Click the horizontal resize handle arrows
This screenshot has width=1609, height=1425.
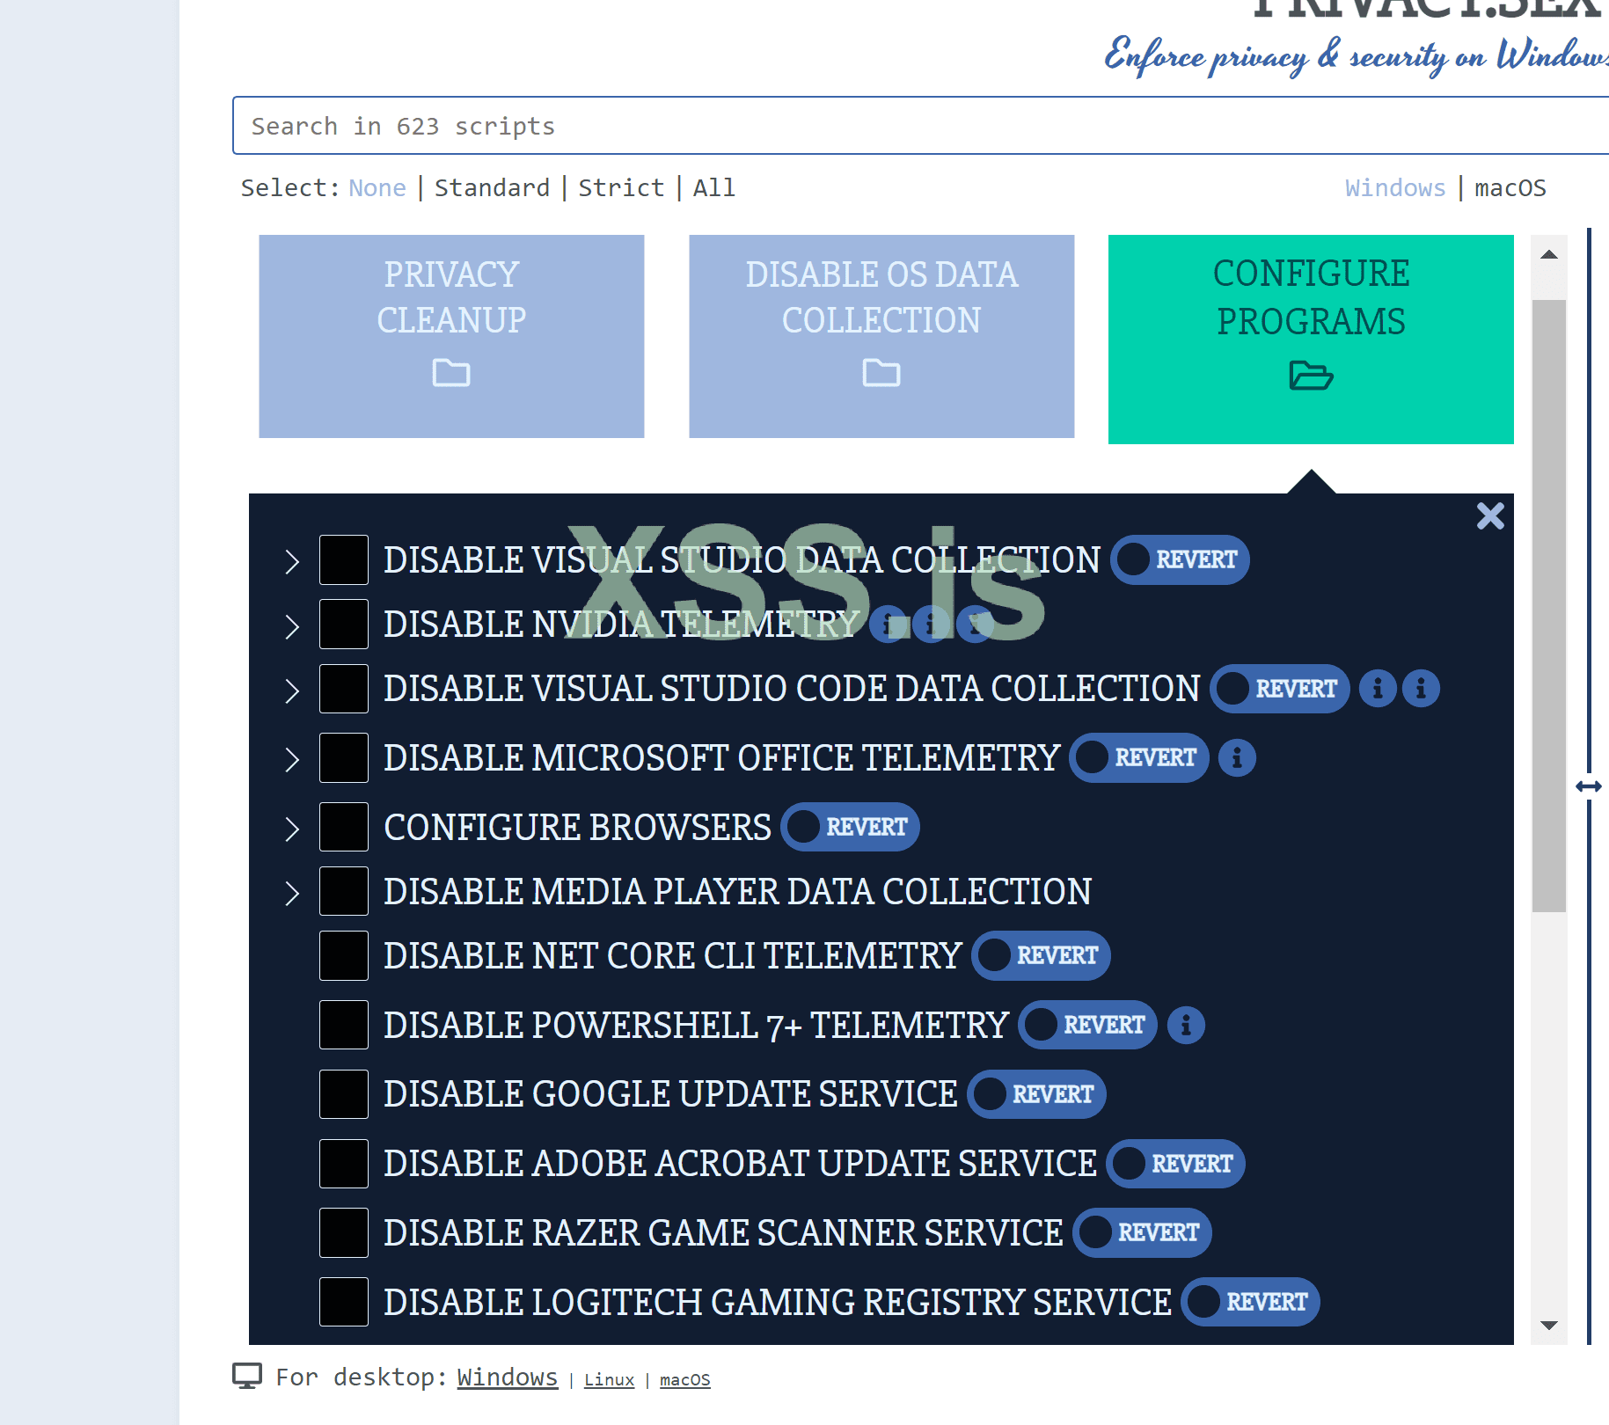pyautogui.click(x=1589, y=786)
